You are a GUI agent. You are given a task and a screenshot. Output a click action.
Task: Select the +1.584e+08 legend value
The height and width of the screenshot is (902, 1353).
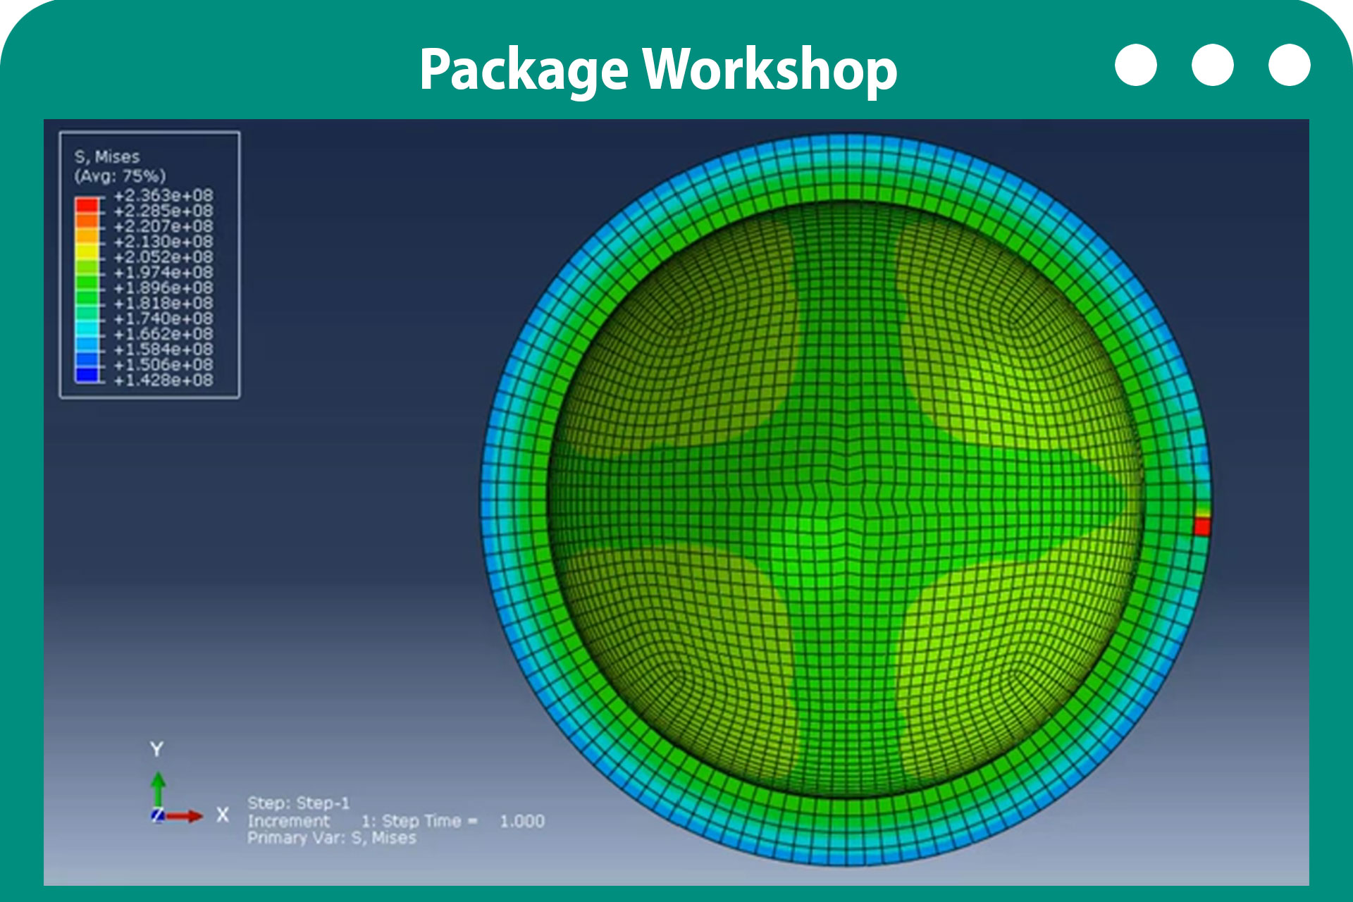[163, 350]
